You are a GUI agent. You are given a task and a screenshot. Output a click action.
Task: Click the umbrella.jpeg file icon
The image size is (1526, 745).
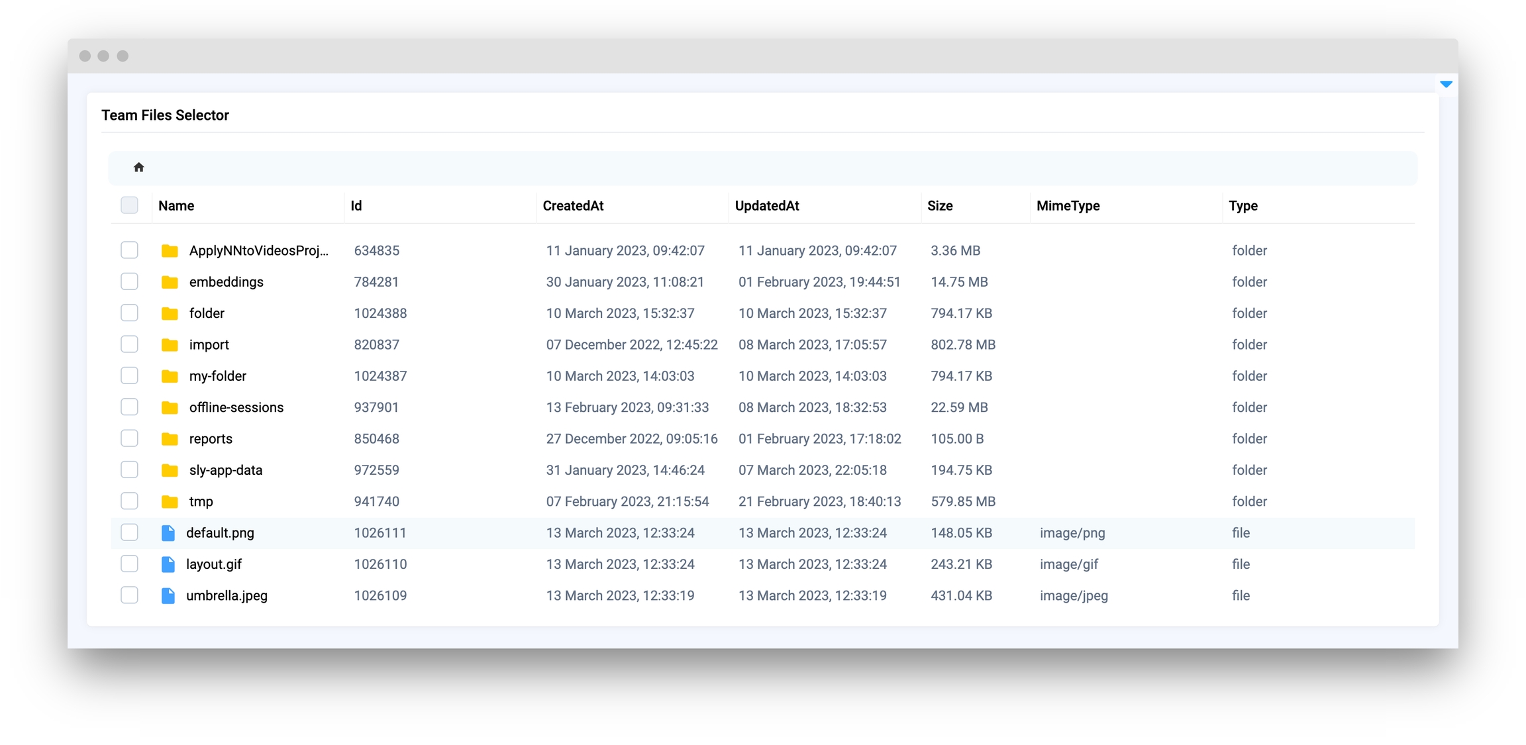point(168,595)
